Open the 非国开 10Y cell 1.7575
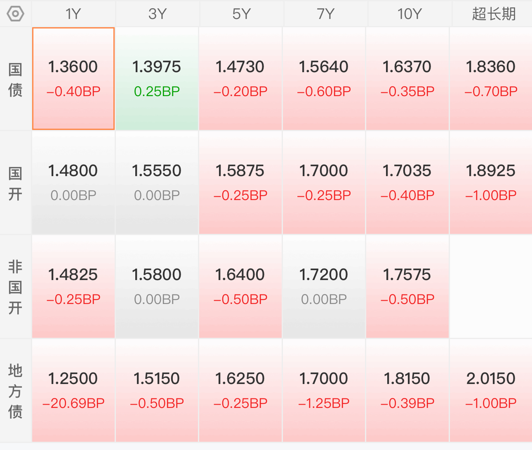Image resolution: width=532 pixels, height=450 pixels. point(407,287)
